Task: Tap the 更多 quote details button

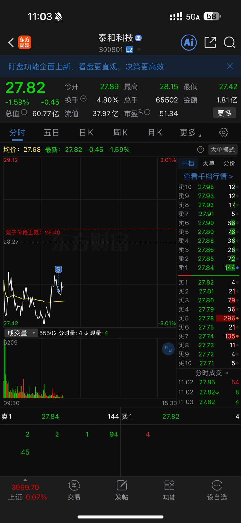Action: click(225, 113)
